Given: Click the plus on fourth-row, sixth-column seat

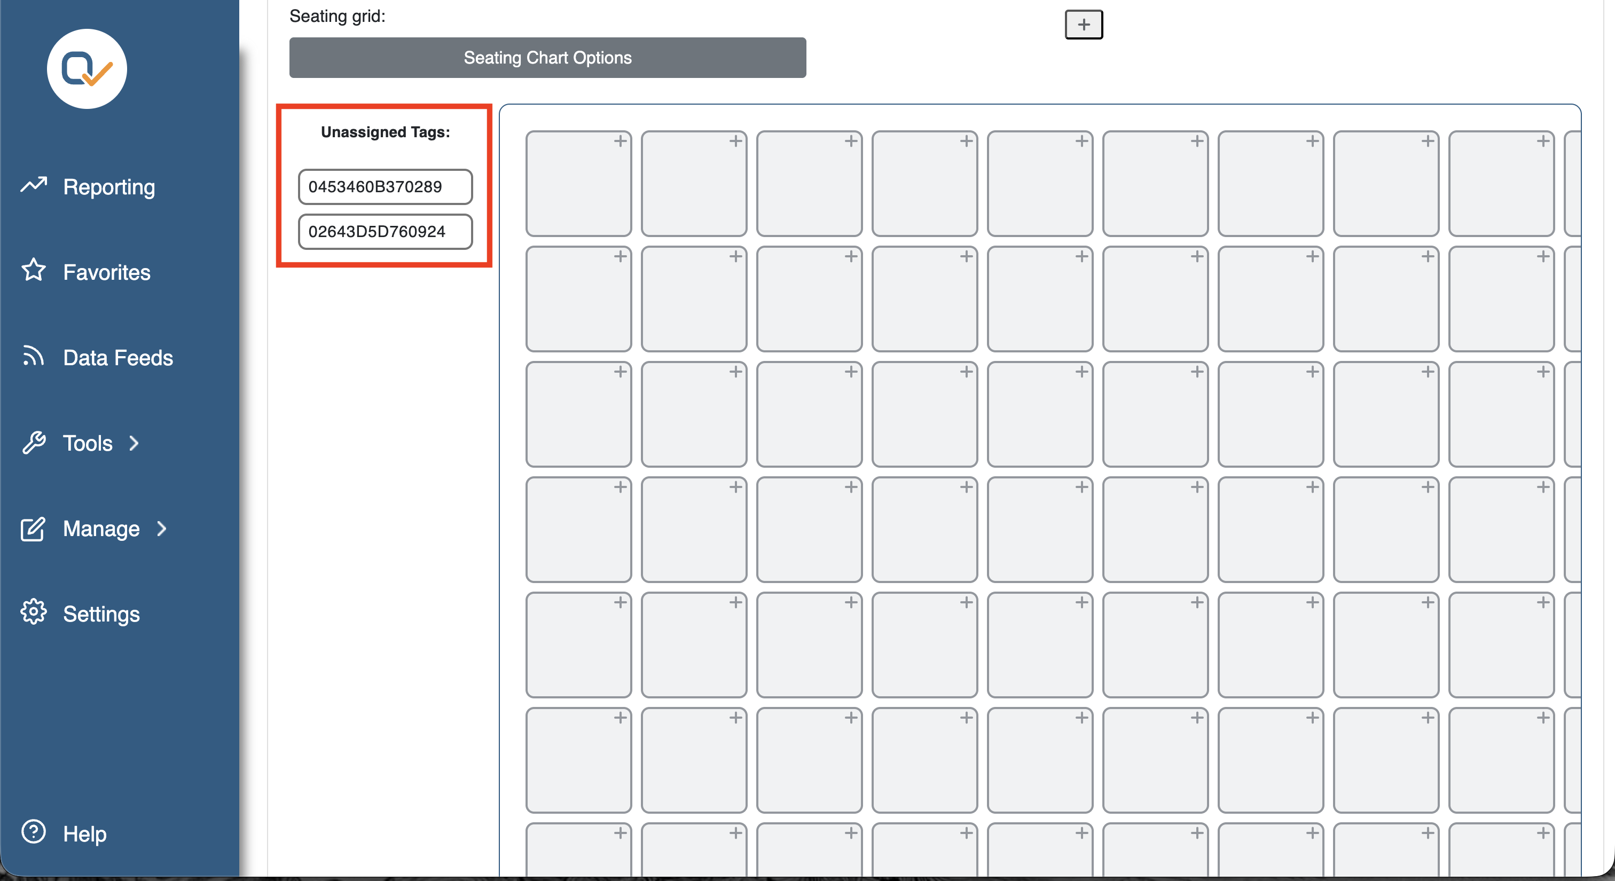Looking at the screenshot, I should 1197,487.
